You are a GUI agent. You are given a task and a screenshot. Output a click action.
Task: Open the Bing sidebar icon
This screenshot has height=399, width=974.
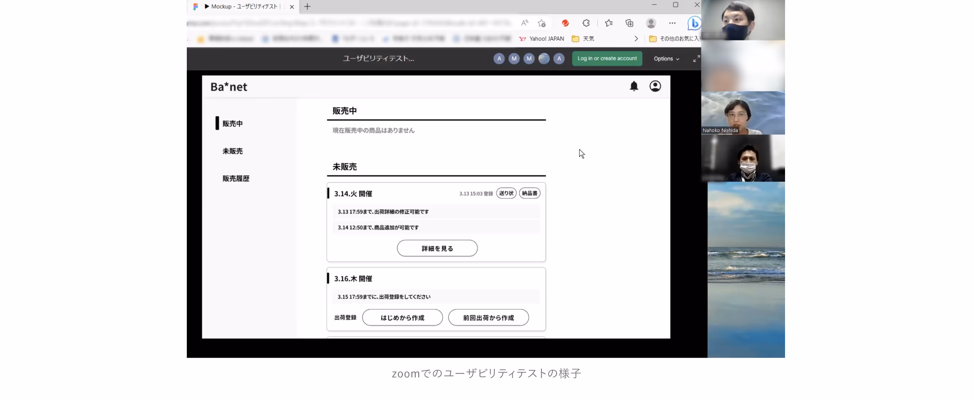[694, 23]
